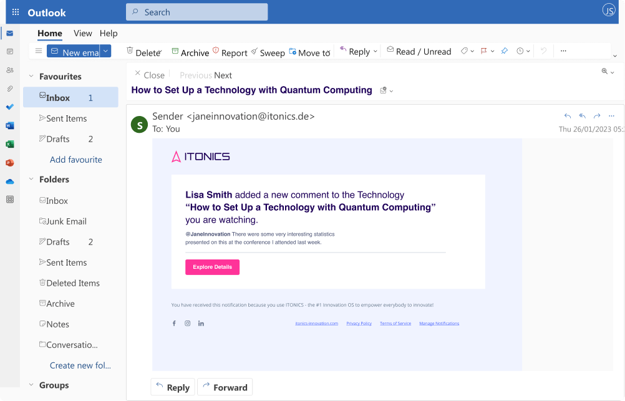
Task: Open the Mail icon in left rail
Action: tap(10, 33)
